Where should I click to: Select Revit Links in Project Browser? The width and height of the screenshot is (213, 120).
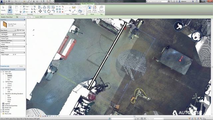[x=8, y=114]
